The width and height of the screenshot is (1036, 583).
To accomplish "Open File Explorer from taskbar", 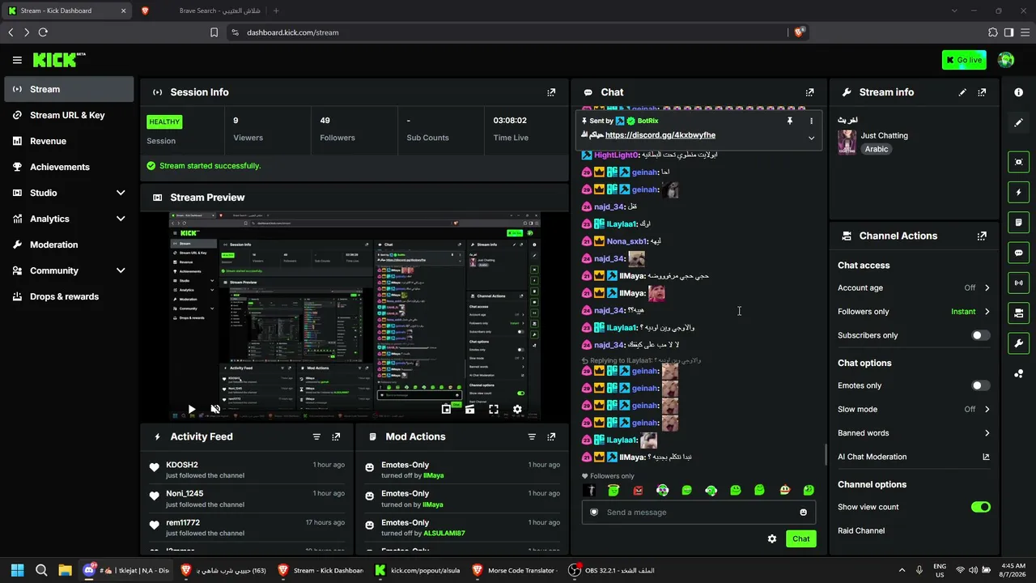I will [x=65, y=570].
